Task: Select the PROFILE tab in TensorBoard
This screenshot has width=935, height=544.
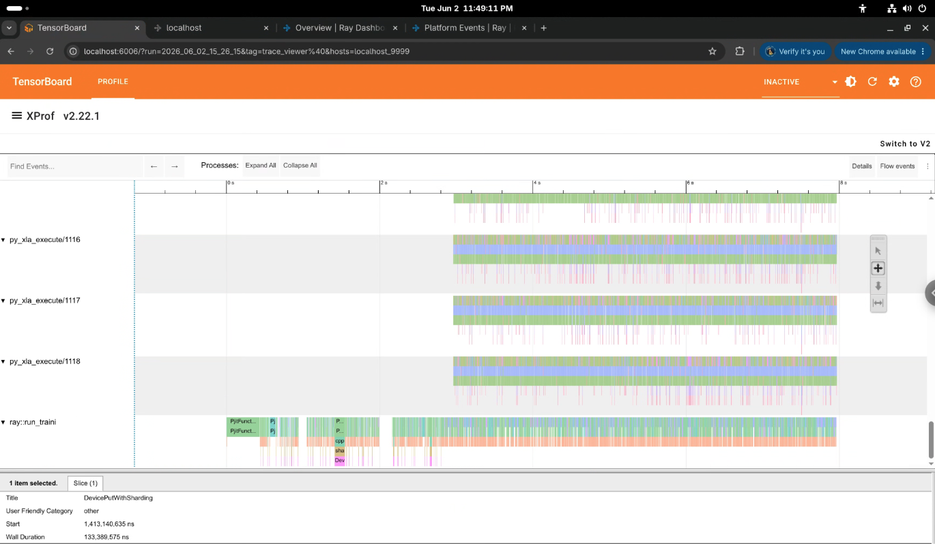Action: (x=113, y=82)
